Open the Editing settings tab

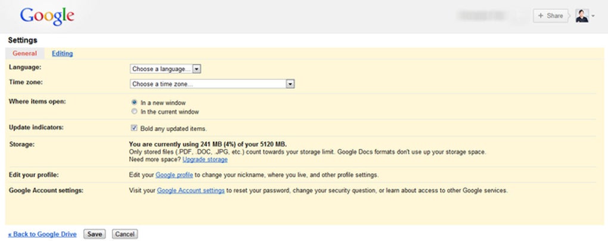(x=62, y=54)
